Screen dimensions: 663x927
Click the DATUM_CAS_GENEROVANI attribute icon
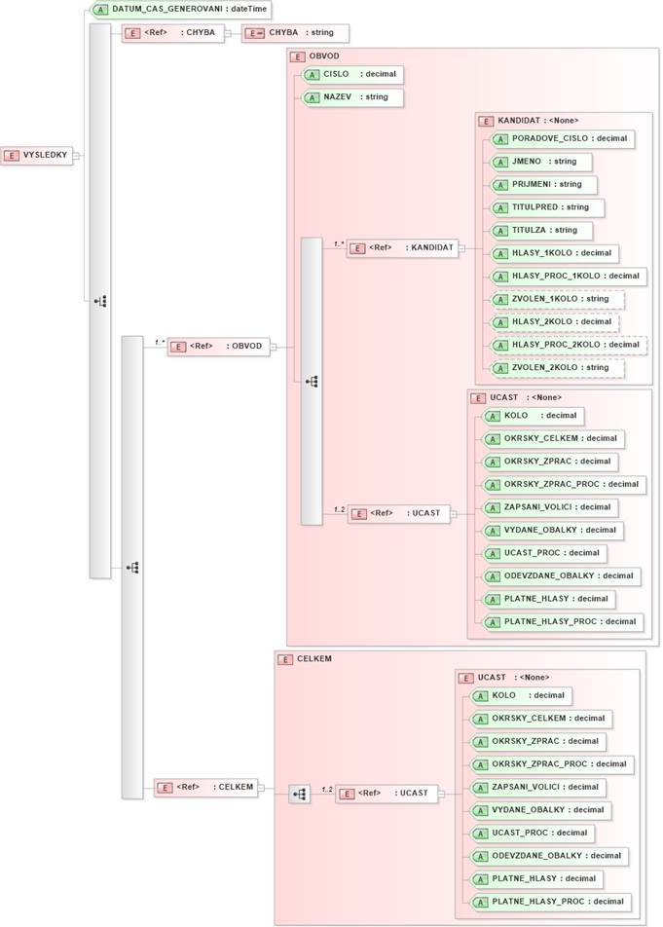pyautogui.click(x=100, y=9)
